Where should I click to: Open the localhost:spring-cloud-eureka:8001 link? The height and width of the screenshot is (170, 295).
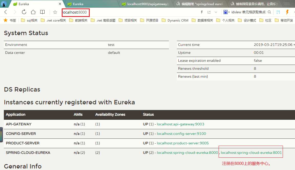click(251, 153)
